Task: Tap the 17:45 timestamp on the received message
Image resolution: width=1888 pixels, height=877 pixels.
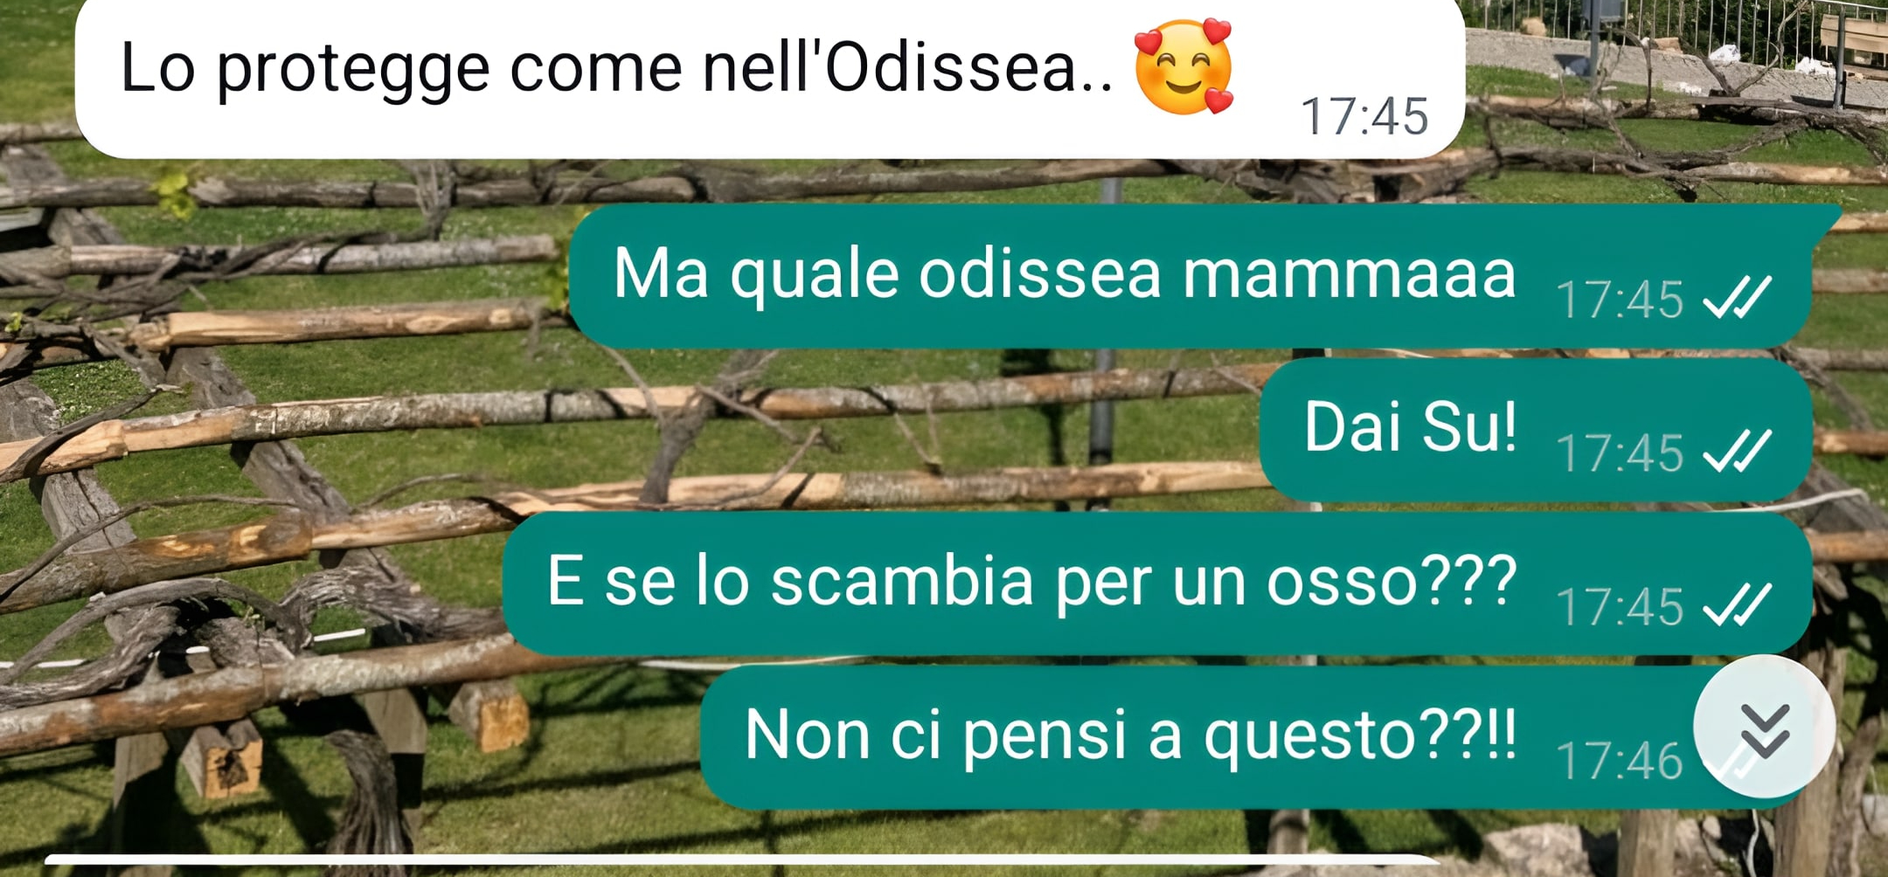Action: (x=1364, y=116)
